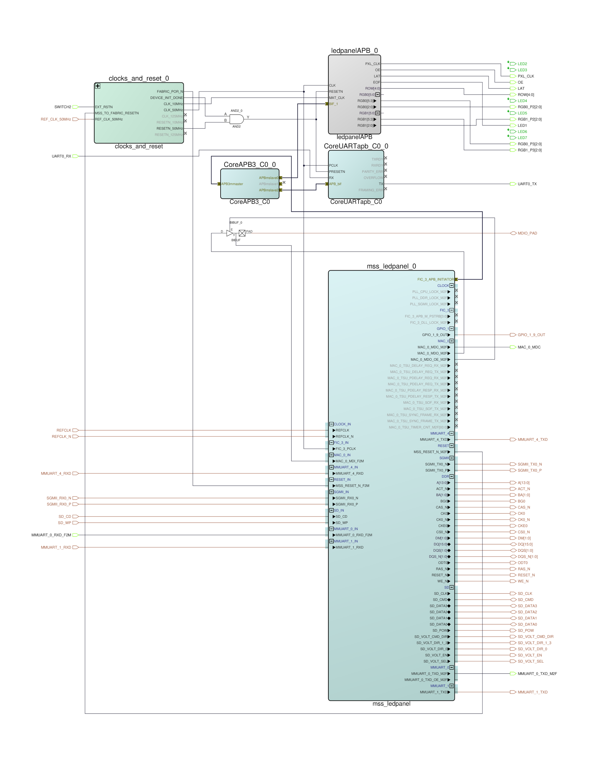Collapse the CLOCK pin group in mss_ledpanel_0
Screen dimensions: 589x762
point(451,285)
